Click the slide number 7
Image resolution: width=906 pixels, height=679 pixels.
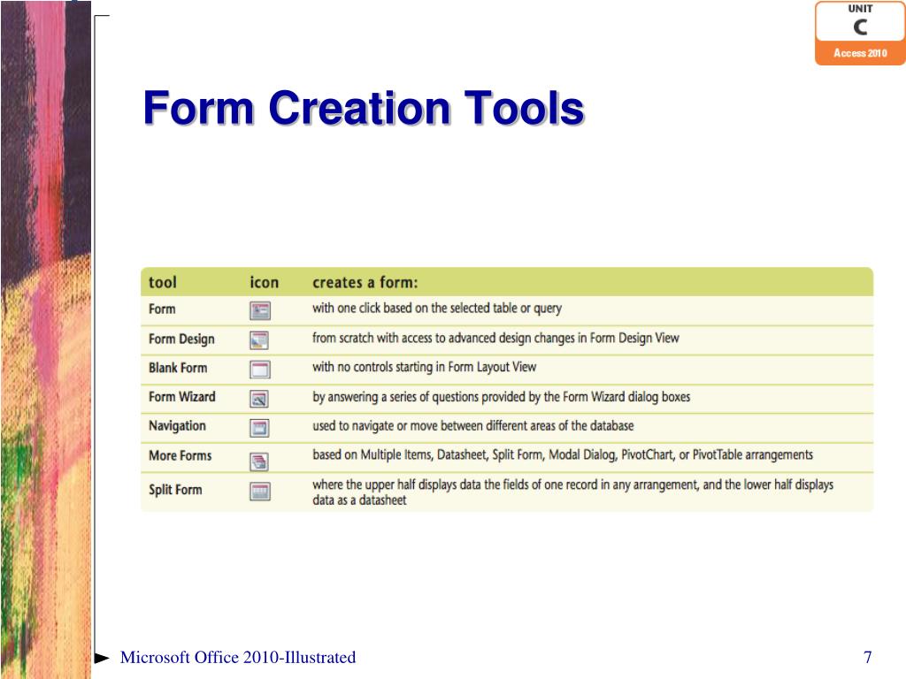coord(867,657)
